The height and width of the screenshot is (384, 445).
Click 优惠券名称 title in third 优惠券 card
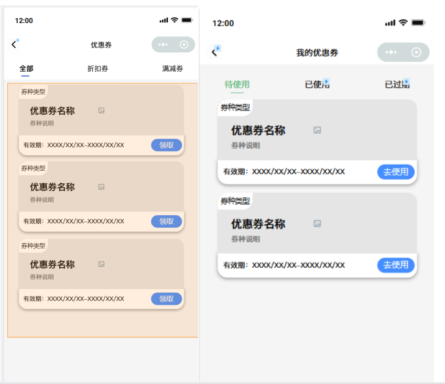52,265
